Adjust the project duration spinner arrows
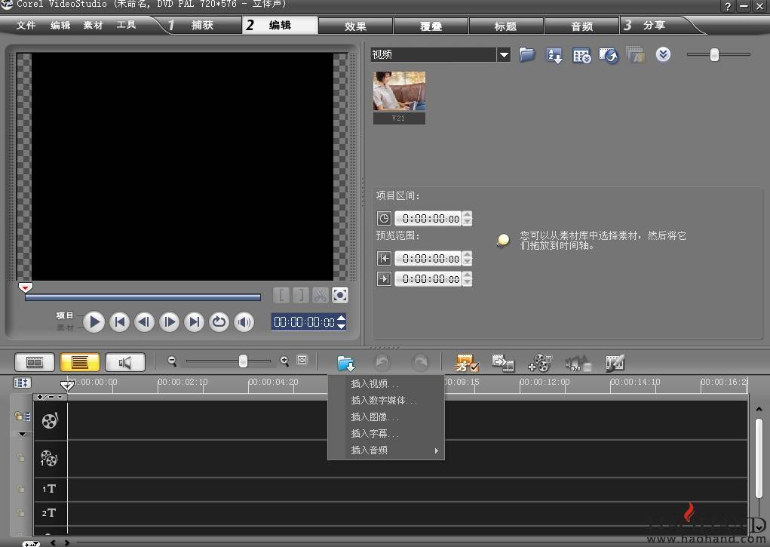The width and height of the screenshot is (770, 547). (467, 218)
